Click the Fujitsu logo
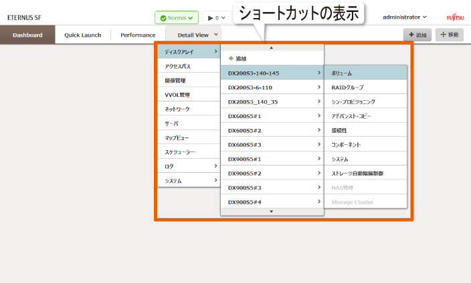 tap(455, 17)
